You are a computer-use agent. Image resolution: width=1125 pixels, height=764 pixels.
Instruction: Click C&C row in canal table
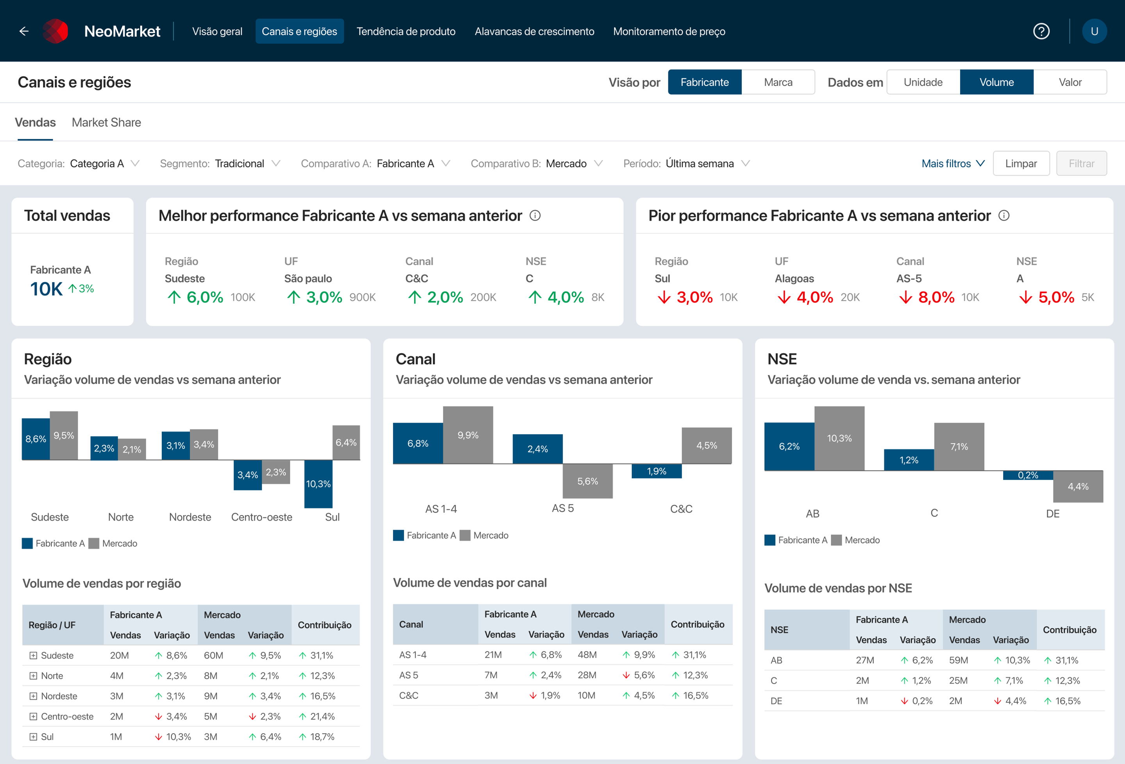562,695
